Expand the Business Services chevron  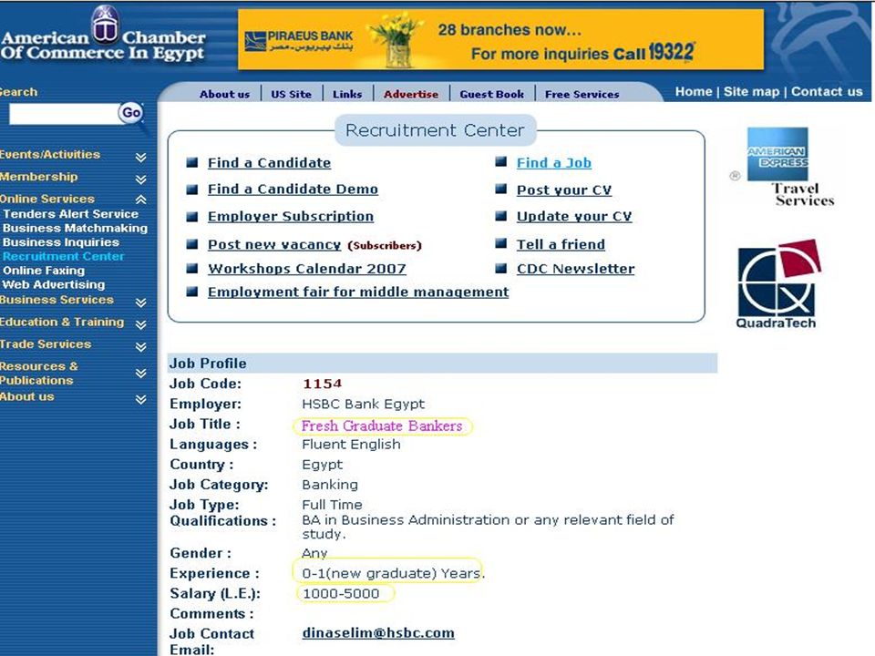[x=141, y=302]
